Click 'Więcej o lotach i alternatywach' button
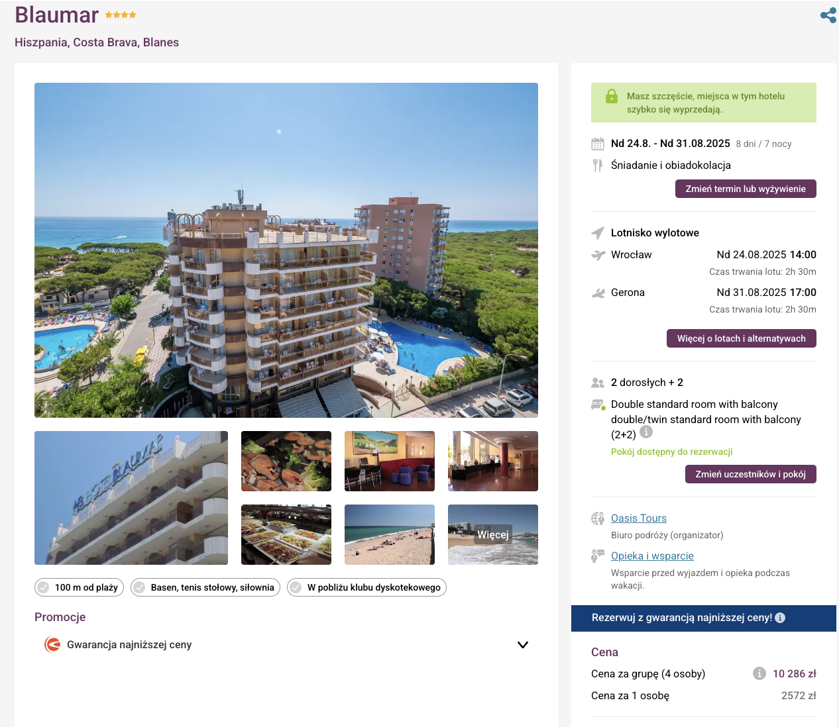Screen dimensions: 839x727 tap(741, 338)
